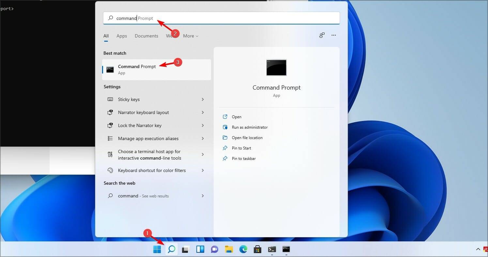Click the large Command Prompt preview thumbnail
488x257 pixels.
pos(276,67)
